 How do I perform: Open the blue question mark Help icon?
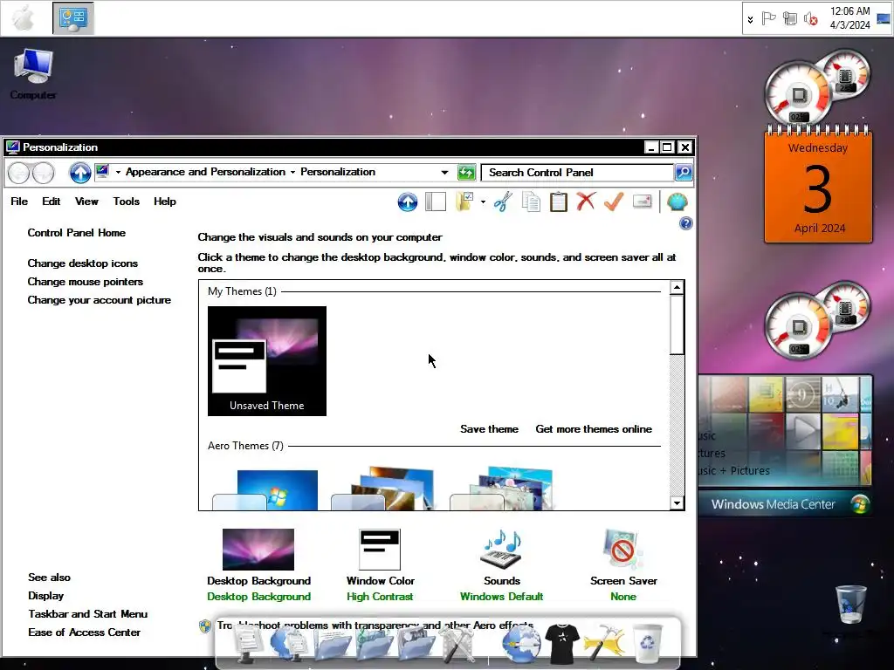click(x=686, y=223)
